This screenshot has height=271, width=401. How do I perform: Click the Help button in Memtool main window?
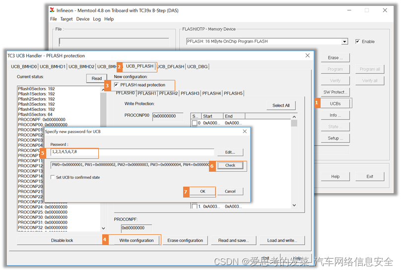(x=335, y=176)
